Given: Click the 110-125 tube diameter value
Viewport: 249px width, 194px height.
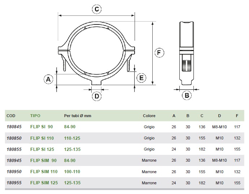Looking at the screenshot, I should pos(72,138).
